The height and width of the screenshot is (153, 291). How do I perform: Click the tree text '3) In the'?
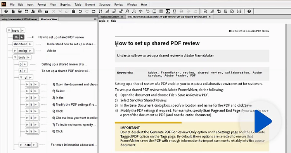(x=58, y=98)
